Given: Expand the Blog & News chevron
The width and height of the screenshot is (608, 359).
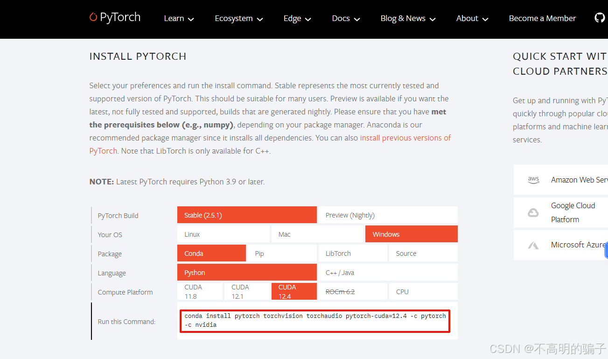Looking at the screenshot, I should coord(433,19).
